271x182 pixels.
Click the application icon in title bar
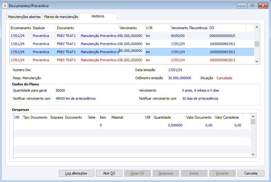point(5,6)
